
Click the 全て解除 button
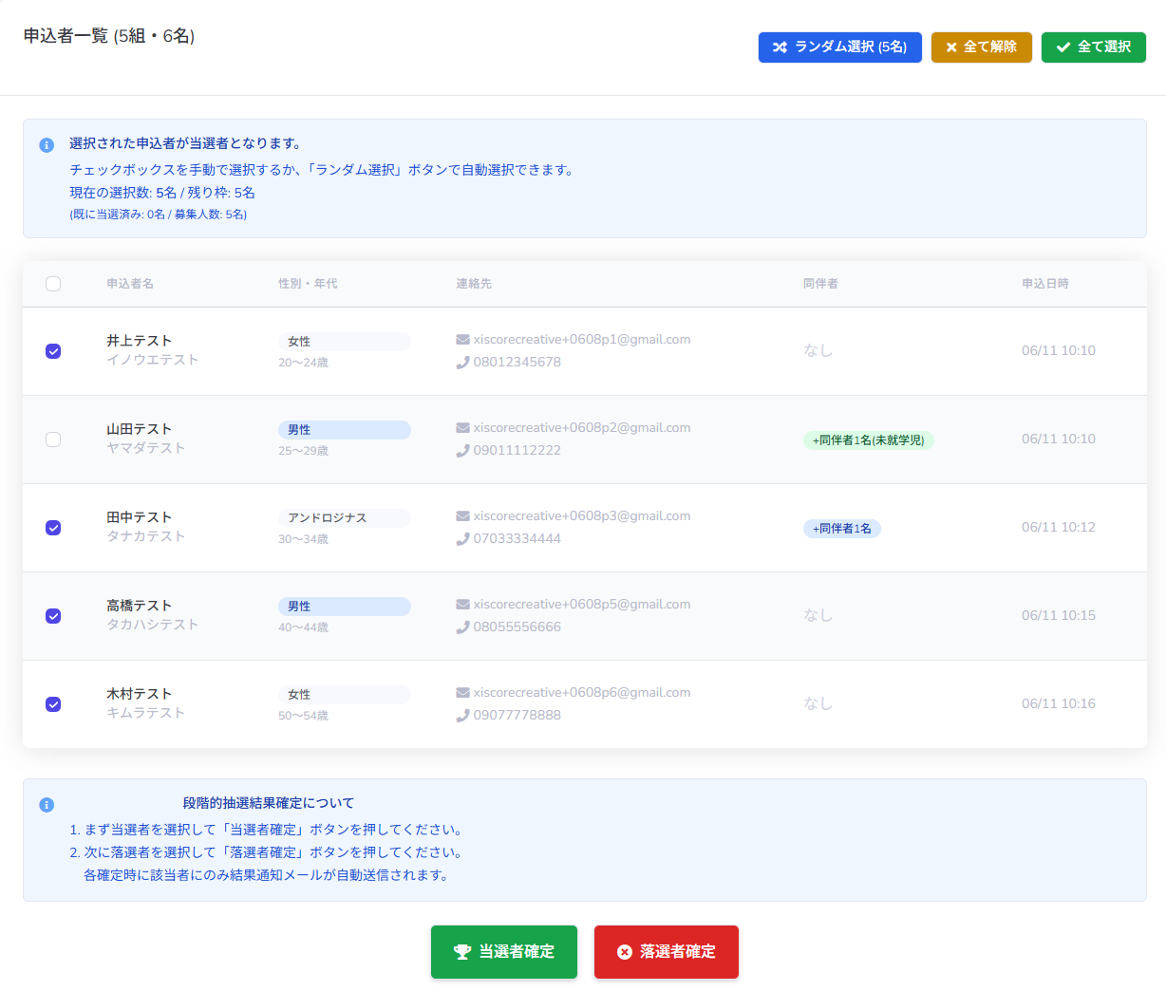point(982,47)
